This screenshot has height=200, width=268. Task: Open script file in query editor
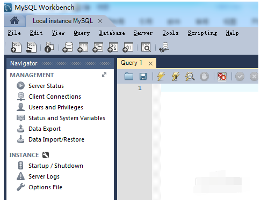pos(129,76)
